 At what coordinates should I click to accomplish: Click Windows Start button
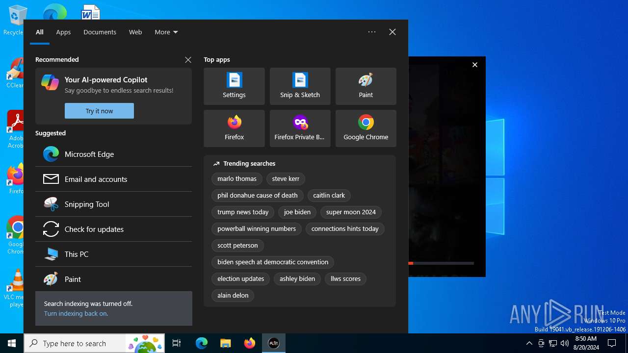pyautogui.click(x=12, y=343)
